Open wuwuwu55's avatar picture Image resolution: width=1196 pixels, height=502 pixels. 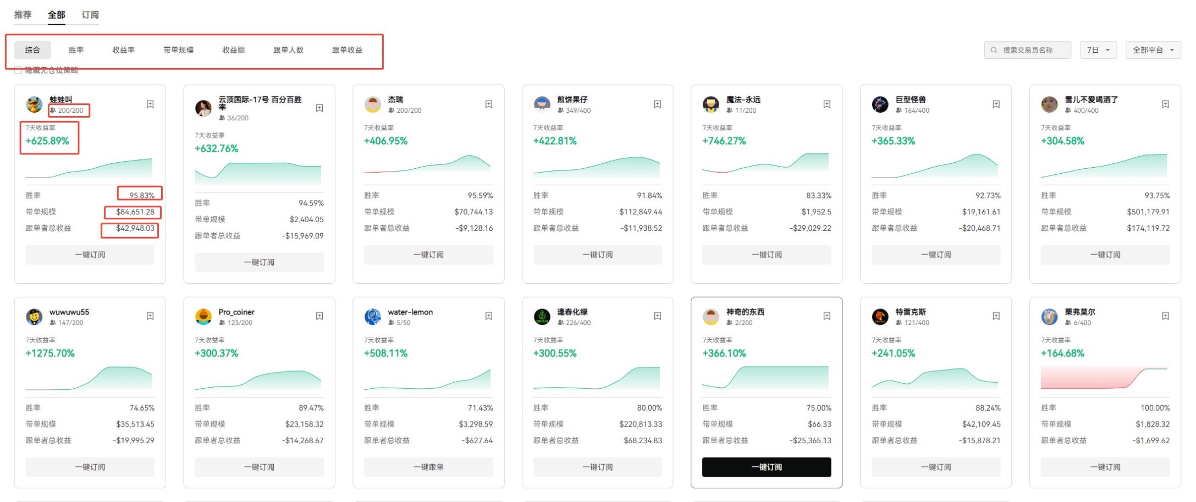click(34, 316)
